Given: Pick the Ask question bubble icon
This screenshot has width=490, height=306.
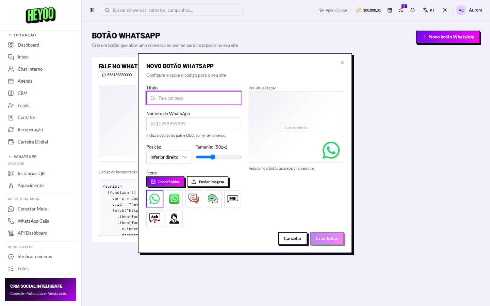Looking at the screenshot, I should pos(154,219).
